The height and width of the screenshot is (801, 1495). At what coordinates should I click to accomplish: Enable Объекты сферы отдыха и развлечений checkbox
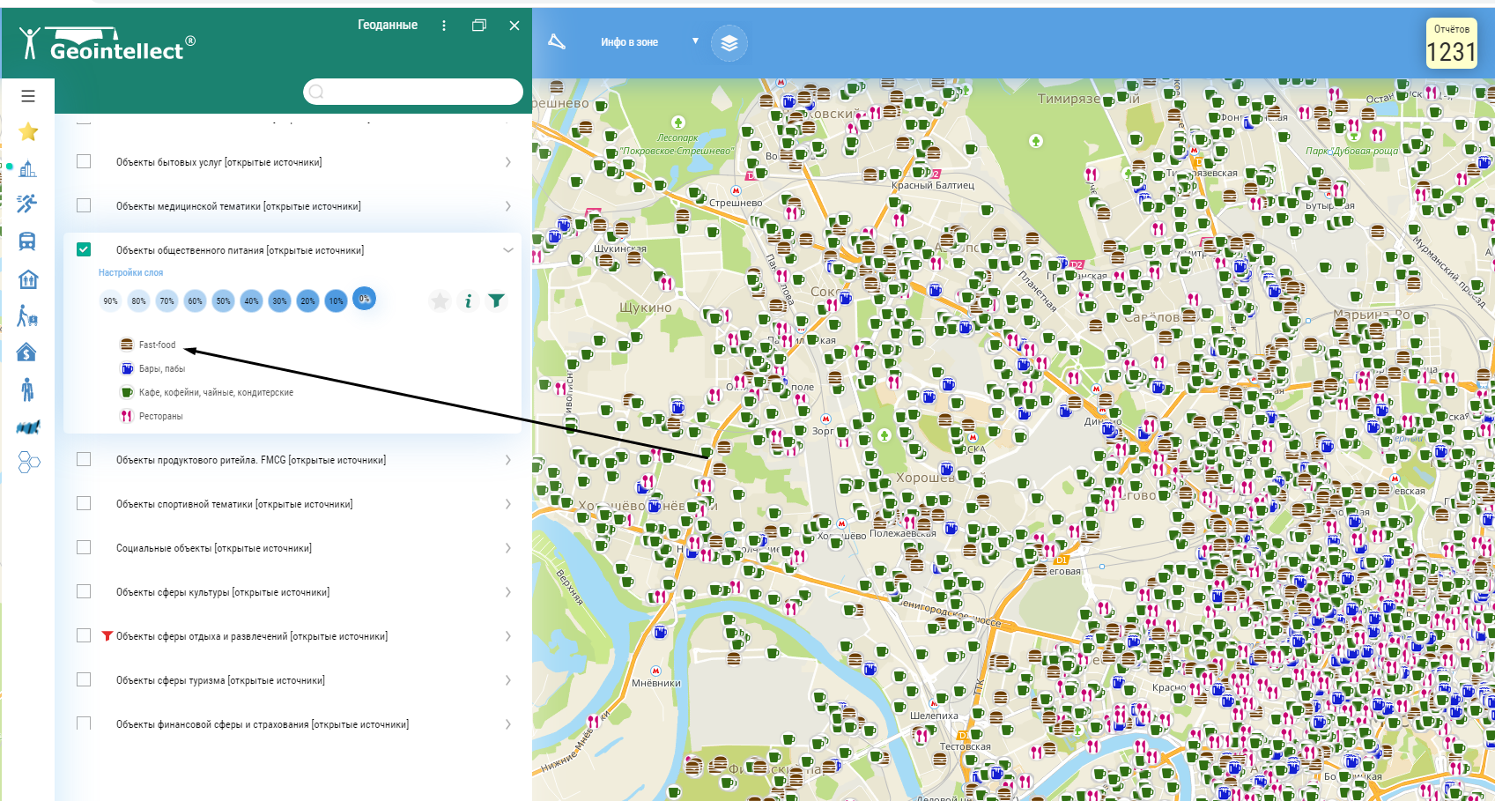pos(84,635)
